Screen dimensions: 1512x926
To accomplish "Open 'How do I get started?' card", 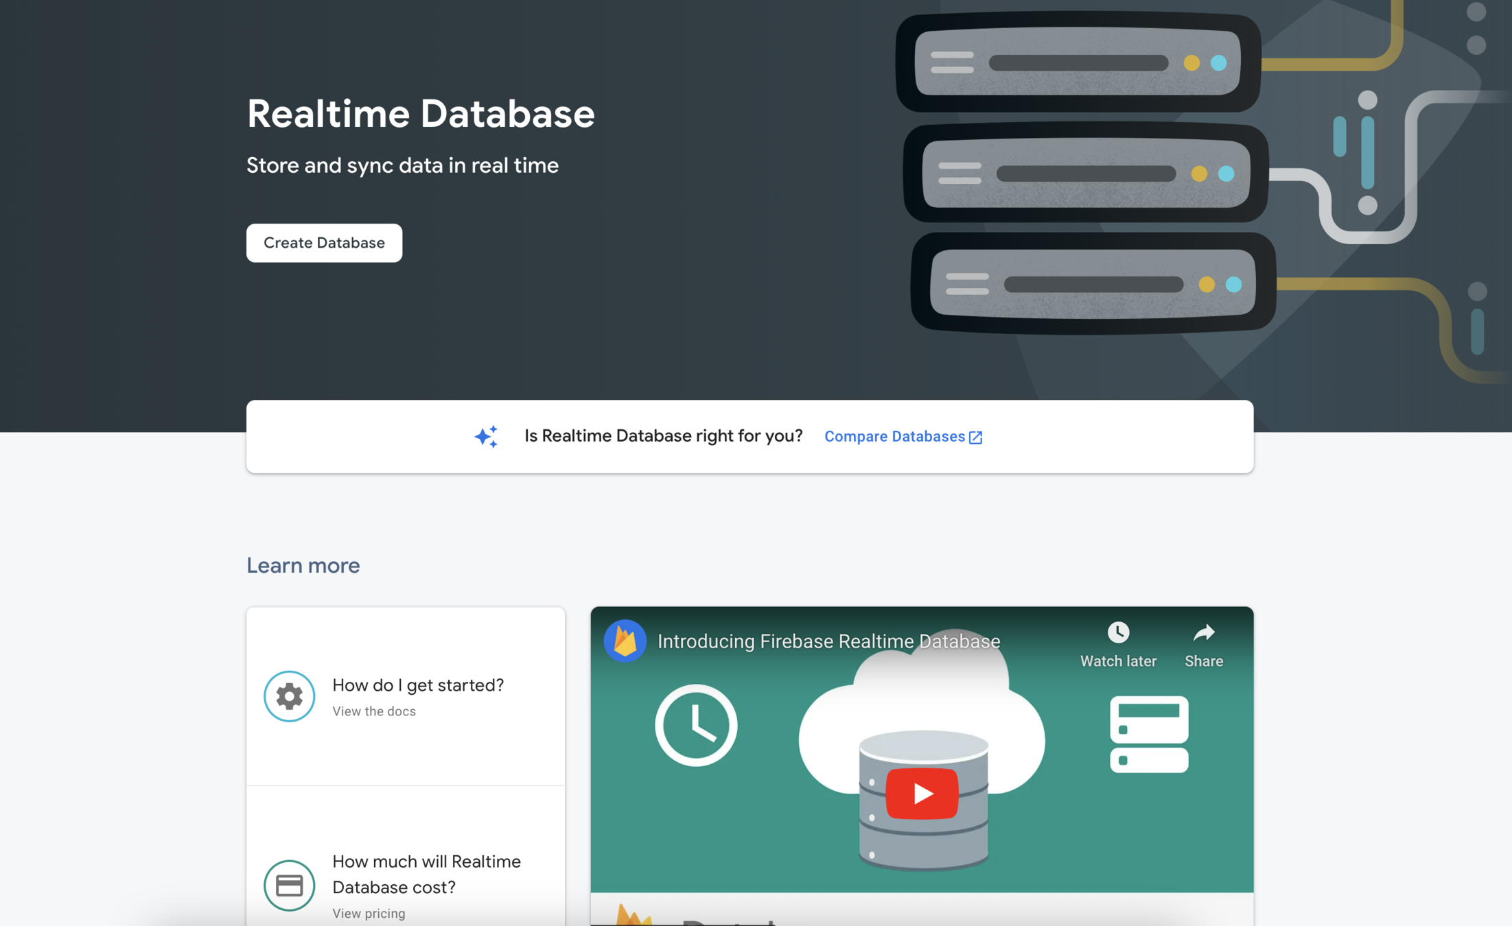I will tap(417, 685).
